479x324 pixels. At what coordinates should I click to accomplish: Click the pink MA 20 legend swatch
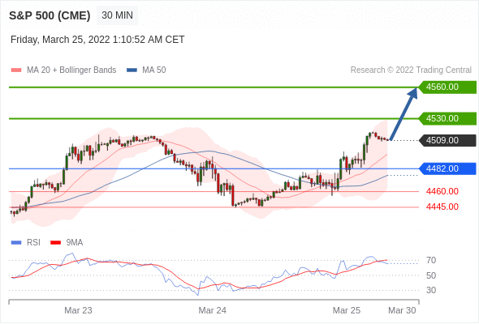(16, 70)
